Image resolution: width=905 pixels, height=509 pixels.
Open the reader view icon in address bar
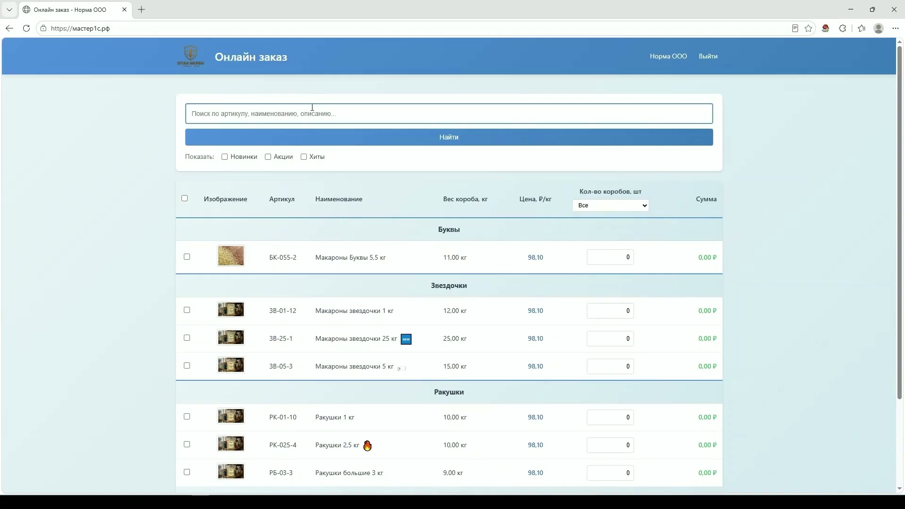tap(795, 28)
